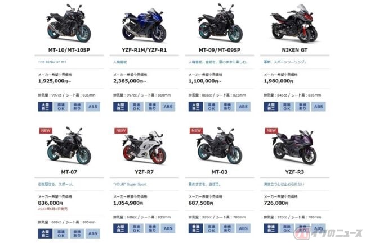Click the dark blue license badge under MT-07
The width and height of the screenshot is (366, 243).
(x=45, y=233)
